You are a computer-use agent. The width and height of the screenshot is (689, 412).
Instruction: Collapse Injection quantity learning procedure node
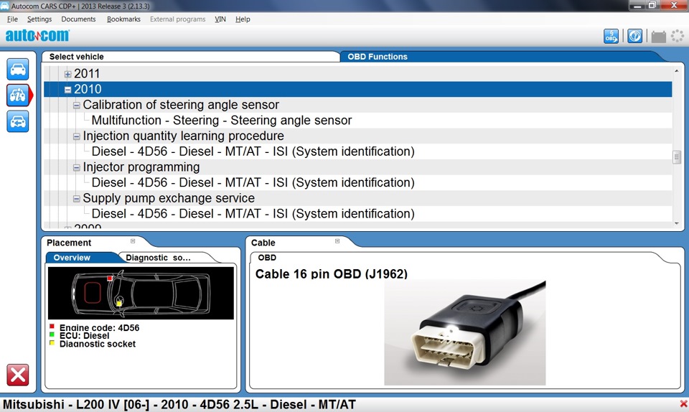(x=77, y=136)
